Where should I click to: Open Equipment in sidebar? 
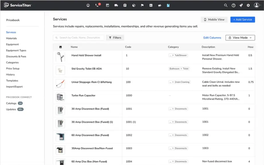point(12,44)
